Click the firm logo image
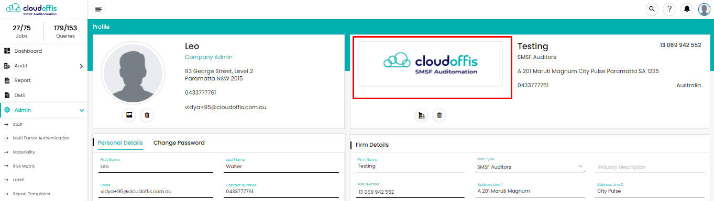The width and height of the screenshot is (714, 201). pyautogui.click(x=431, y=63)
